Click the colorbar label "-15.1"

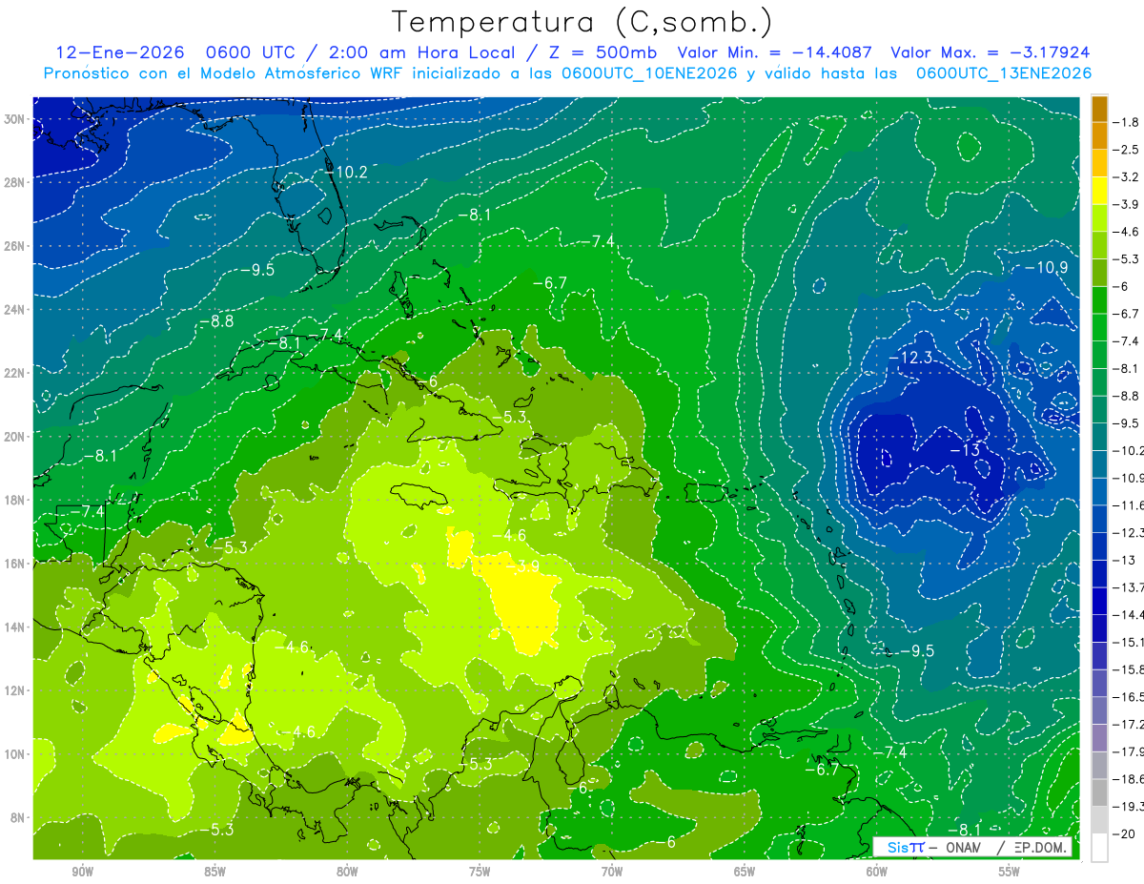pyautogui.click(x=1129, y=642)
